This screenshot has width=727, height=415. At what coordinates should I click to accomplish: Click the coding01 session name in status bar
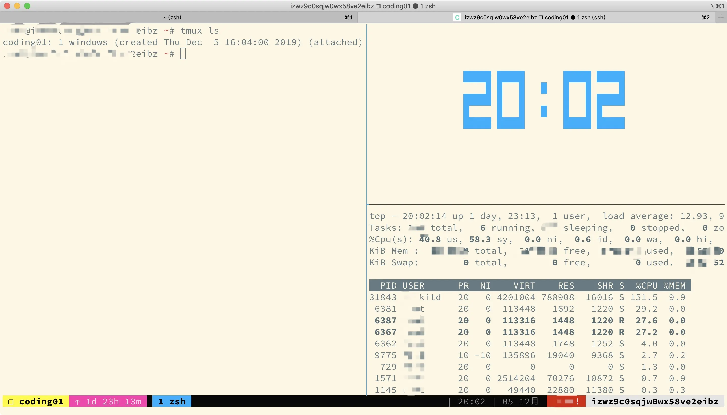pyautogui.click(x=41, y=401)
